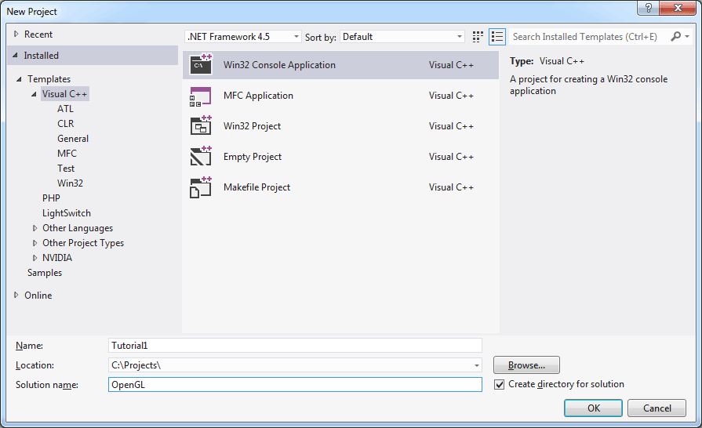Expand the Other Languages node
This screenshot has height=428, width=702.
[35, 228]
